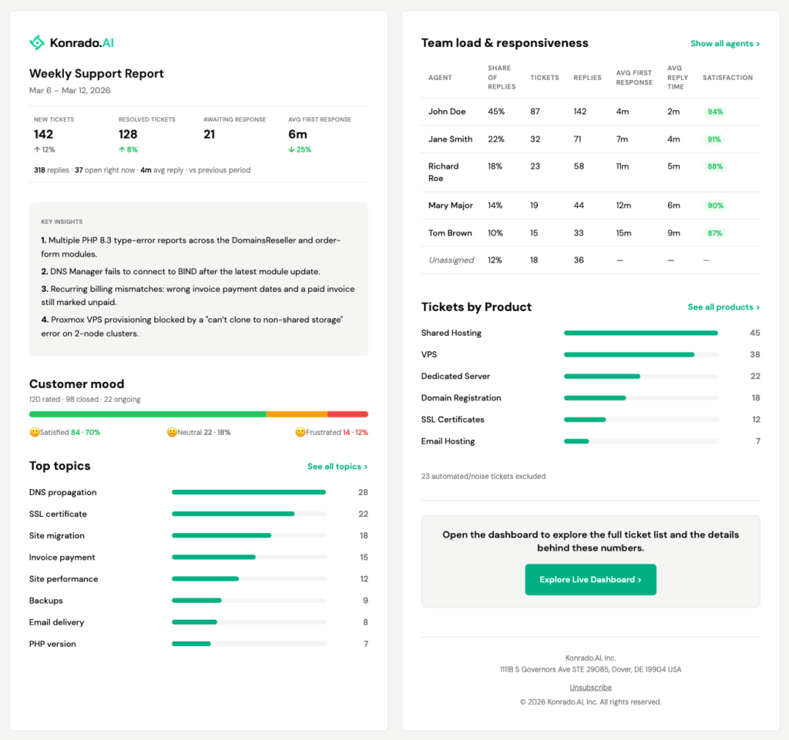Screen dimensions: 789x740
Task: Click the Weekly Support Report heading
Action: click(96, 73)
